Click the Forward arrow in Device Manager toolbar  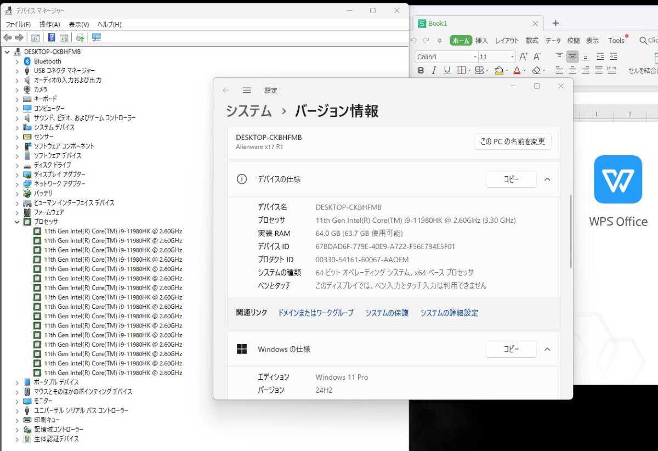19,37
